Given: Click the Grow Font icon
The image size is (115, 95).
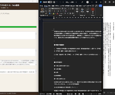Looking at the screenshot, I should click(65, 13).
